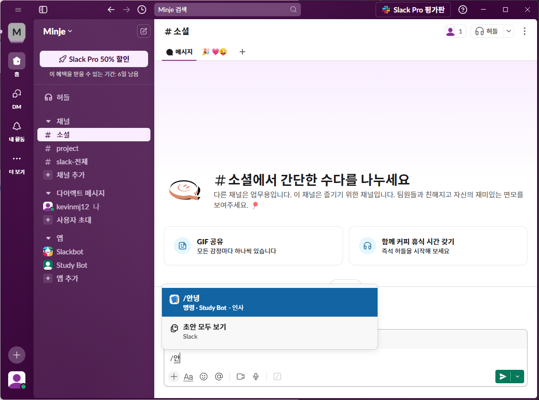Click Slack Pro 50% 할인 button

(94, 59)
